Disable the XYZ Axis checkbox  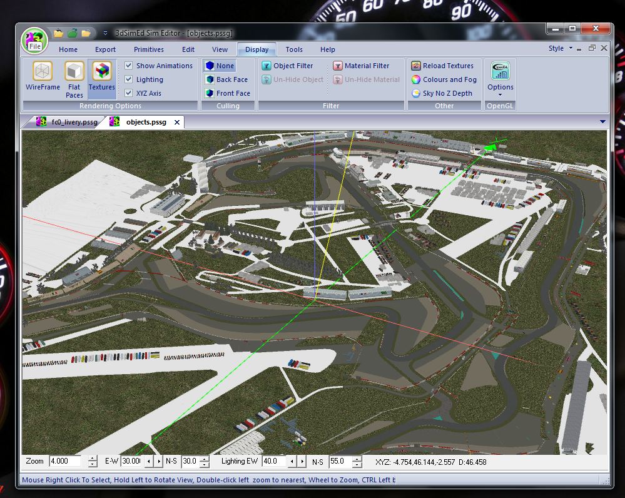129,93
